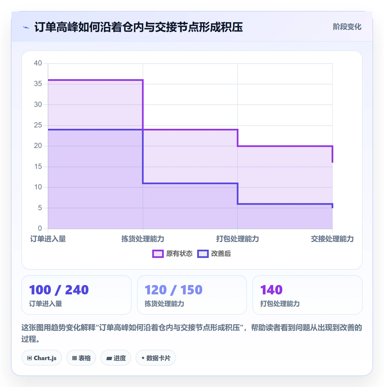Screen dimensions: 384x387
Task: Click the y-axis value 25
Action: 38,125
